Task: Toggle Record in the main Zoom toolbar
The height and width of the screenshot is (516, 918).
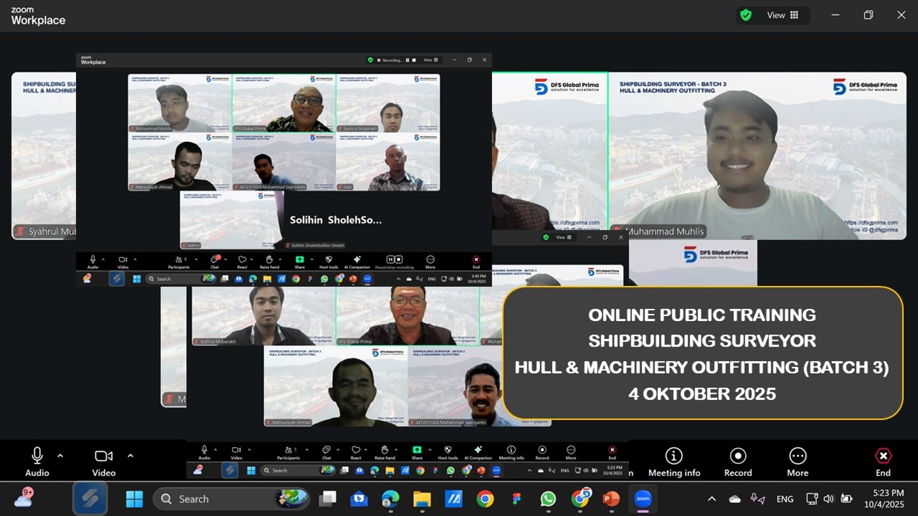Action: (x=738, y=462)
